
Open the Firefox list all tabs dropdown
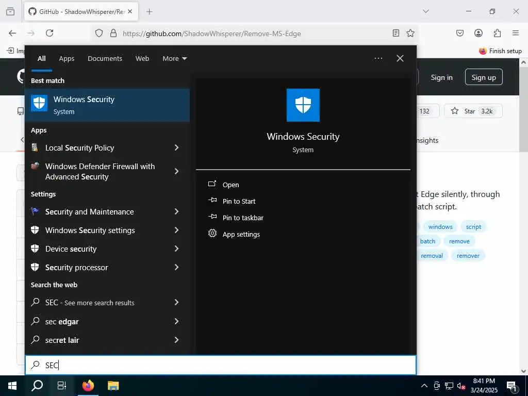(425, 11)
